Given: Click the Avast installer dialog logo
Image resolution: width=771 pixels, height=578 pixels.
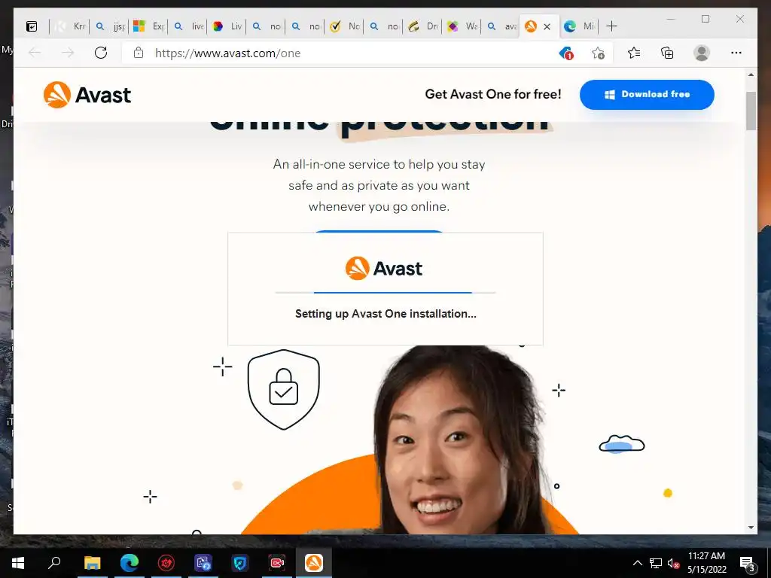Looking at the screenshot, I should click(x=384, y=269).
